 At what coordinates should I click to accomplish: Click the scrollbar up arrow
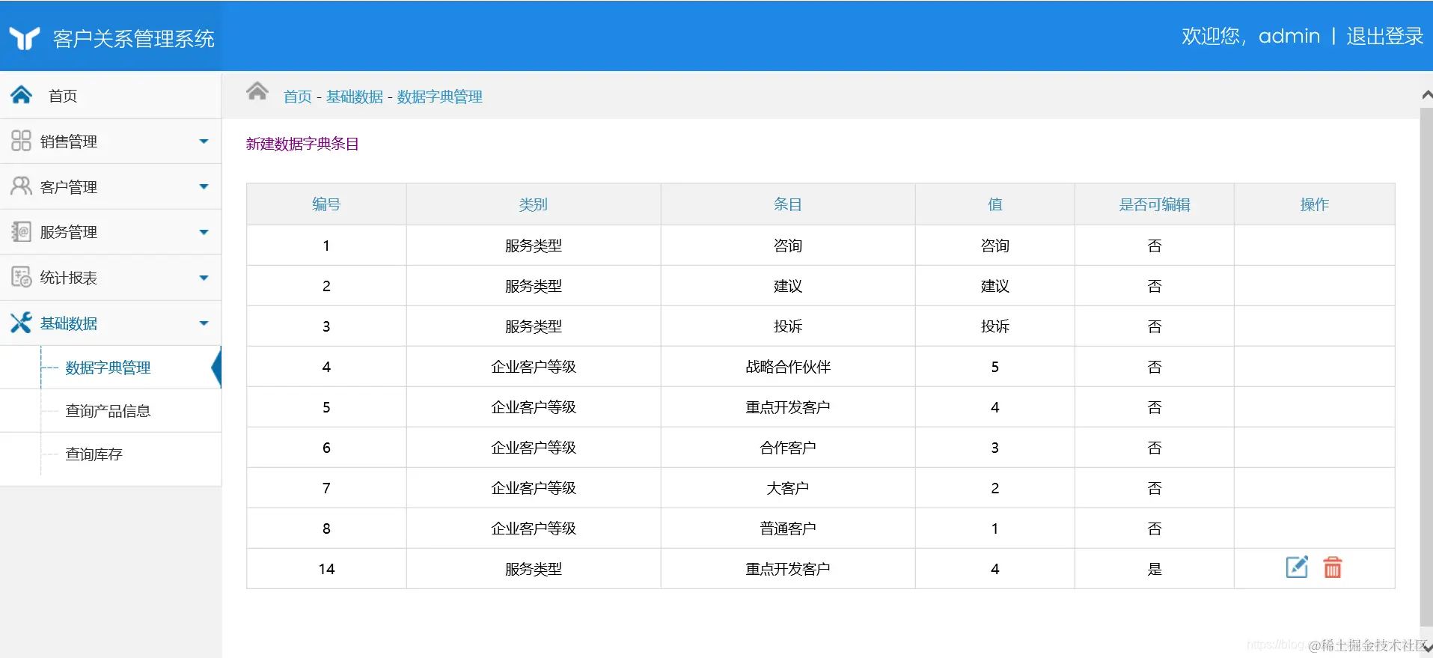coord(1426,95)
